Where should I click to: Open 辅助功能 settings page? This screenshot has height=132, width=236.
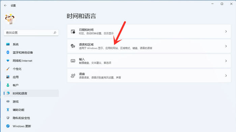click(31, 109)
